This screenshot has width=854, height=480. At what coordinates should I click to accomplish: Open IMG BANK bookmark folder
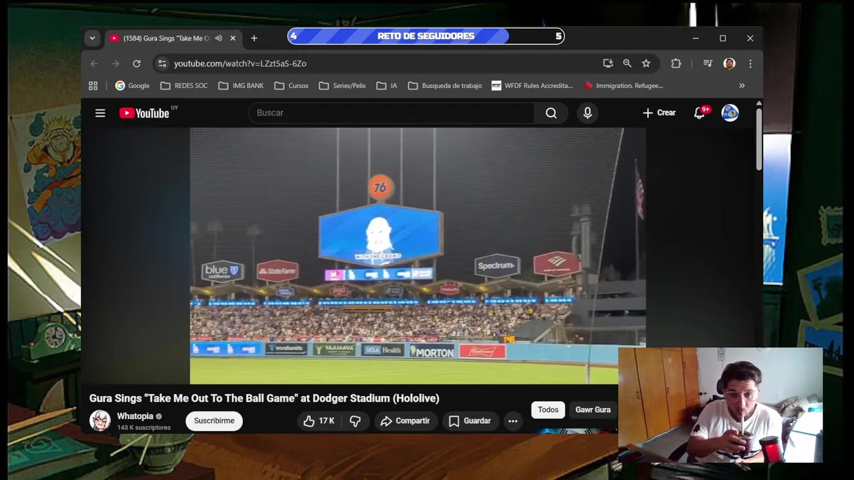(241, 85)
